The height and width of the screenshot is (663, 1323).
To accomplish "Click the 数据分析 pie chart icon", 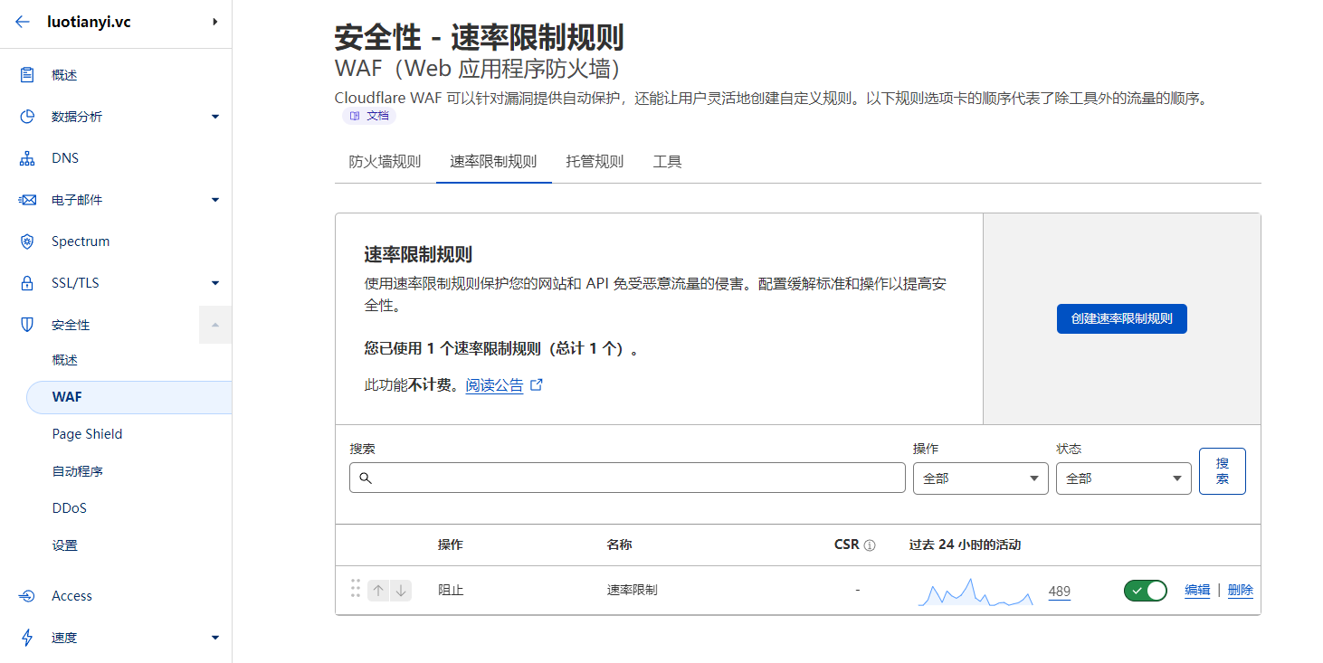I will (x=27, y=117).
